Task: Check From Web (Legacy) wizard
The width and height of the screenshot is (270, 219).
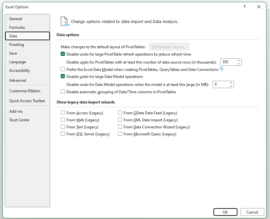Action: (63, 120)
